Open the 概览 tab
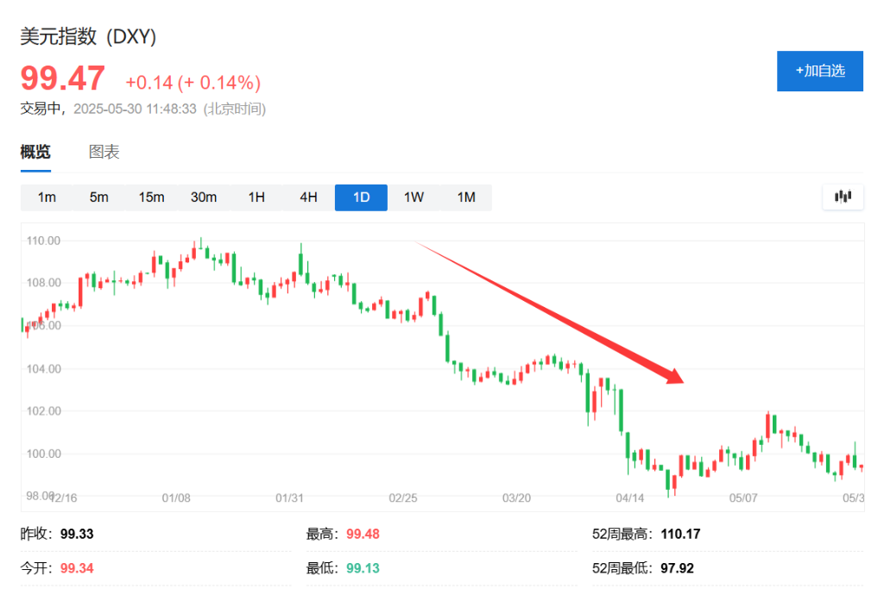 pos(35,152)
